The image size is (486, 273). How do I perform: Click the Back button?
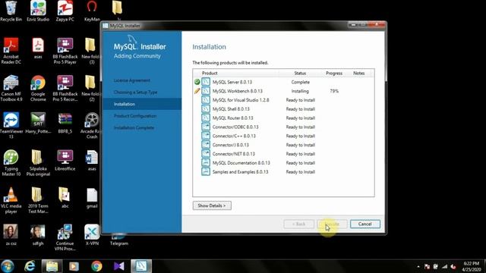[x=298, y=224]
